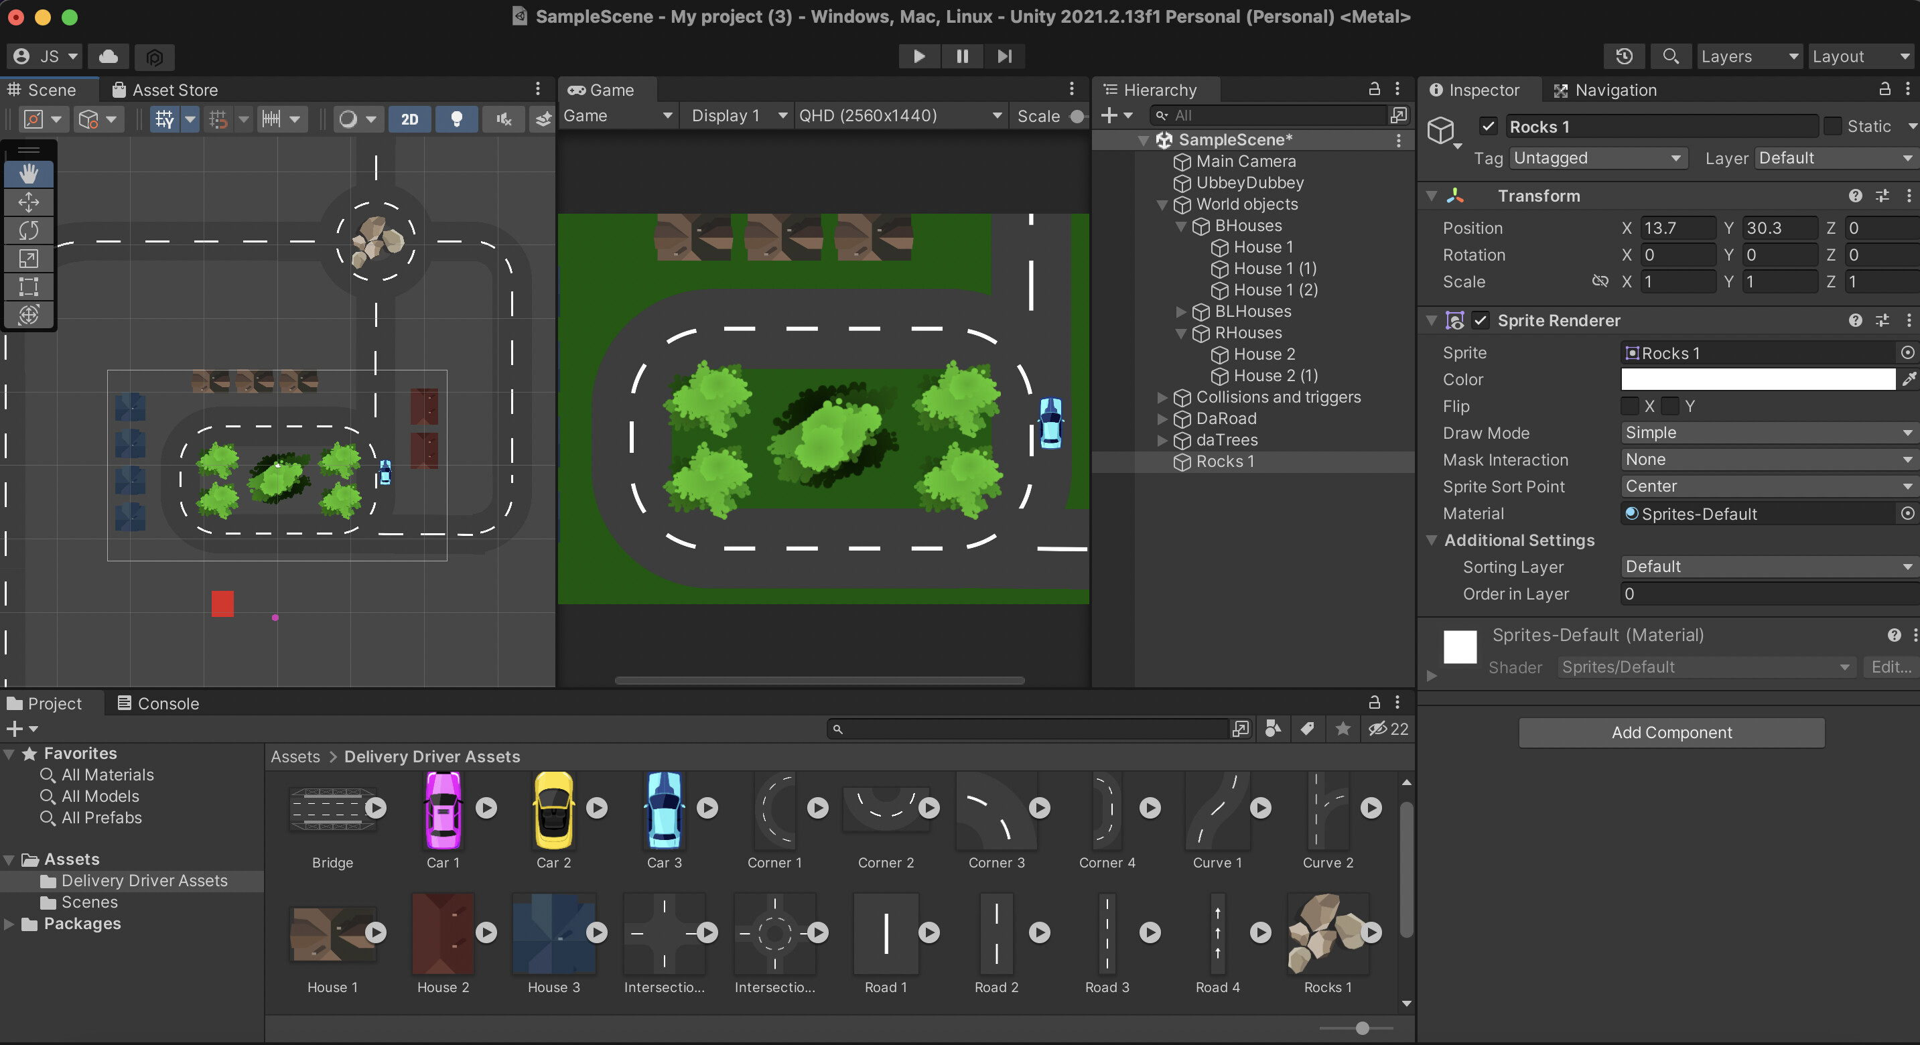Image resolution: width=1920 pixels, height=1045 pixels.
Task: Lock the Inspector panel
Action: click(x=1884, y=90)
